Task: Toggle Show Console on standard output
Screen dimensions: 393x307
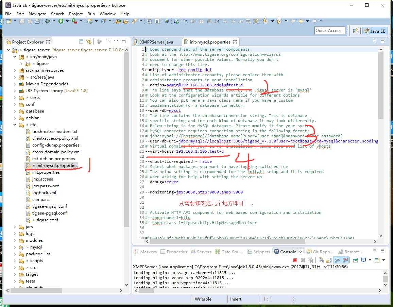Action: [337, 260]
